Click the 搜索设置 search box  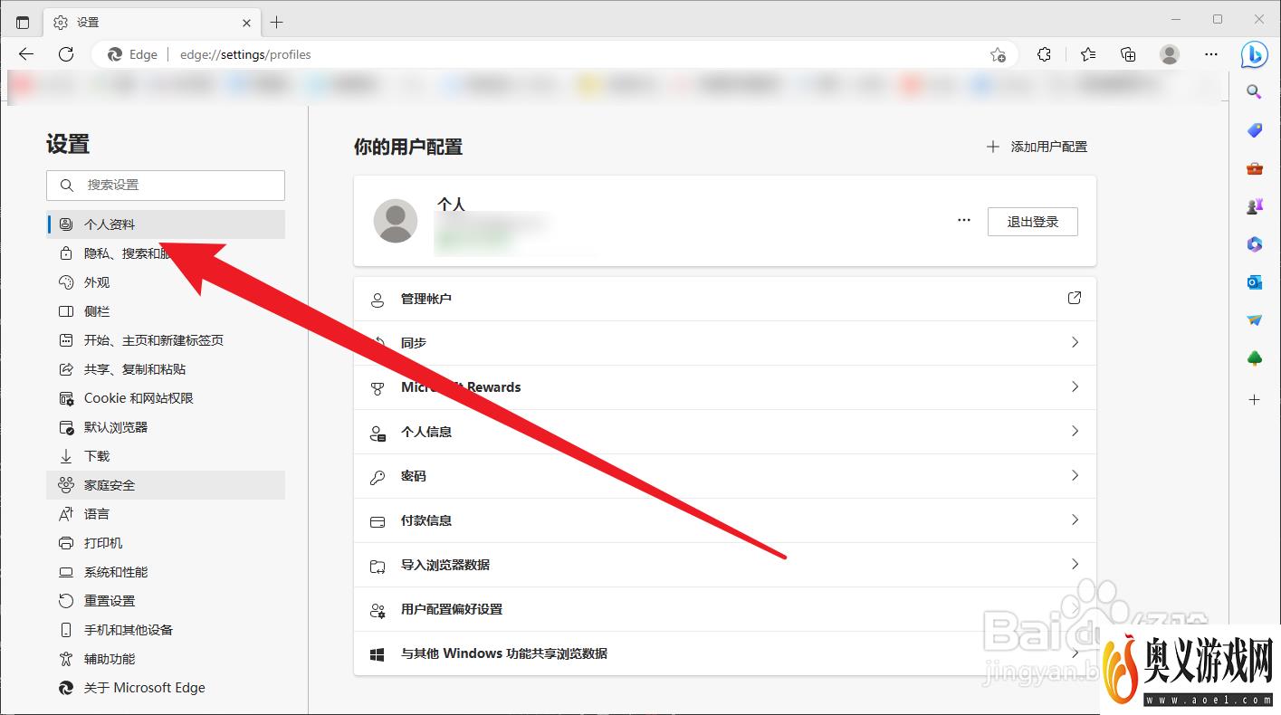coord(166,185)
